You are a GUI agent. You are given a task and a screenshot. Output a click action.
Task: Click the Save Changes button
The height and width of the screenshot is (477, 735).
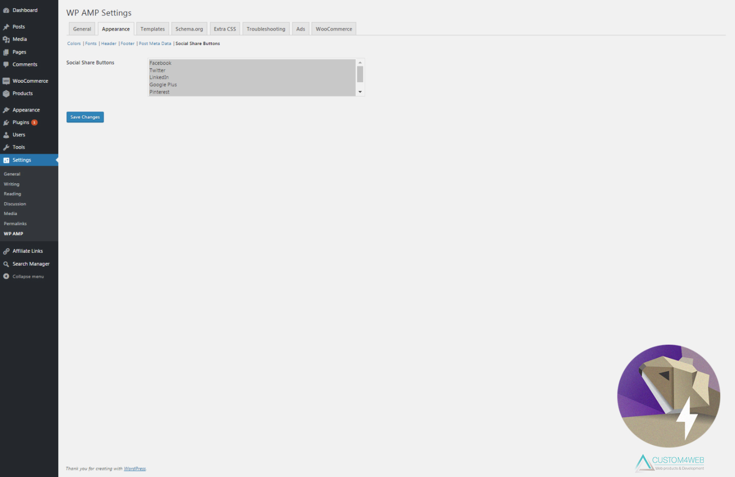point(85,117)
